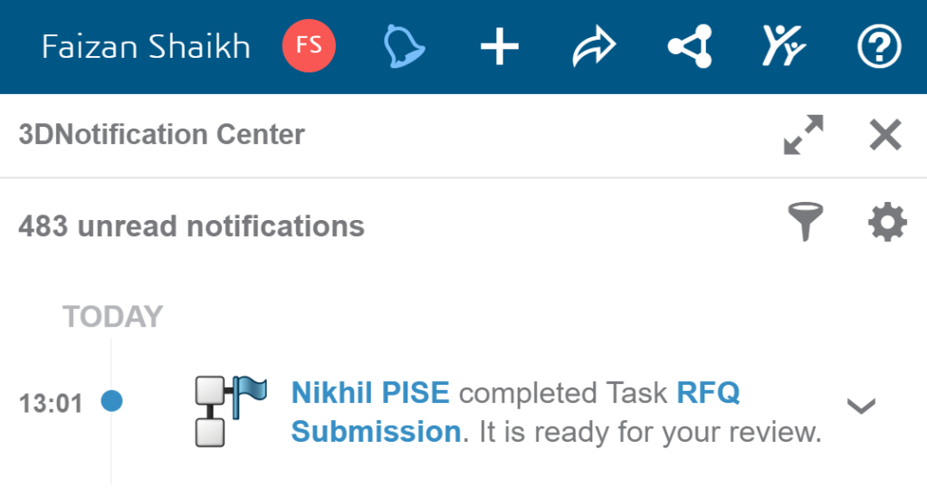Screen dimensions: 927x497
Task: Open the help question mark icon
Action: (879, 46)
